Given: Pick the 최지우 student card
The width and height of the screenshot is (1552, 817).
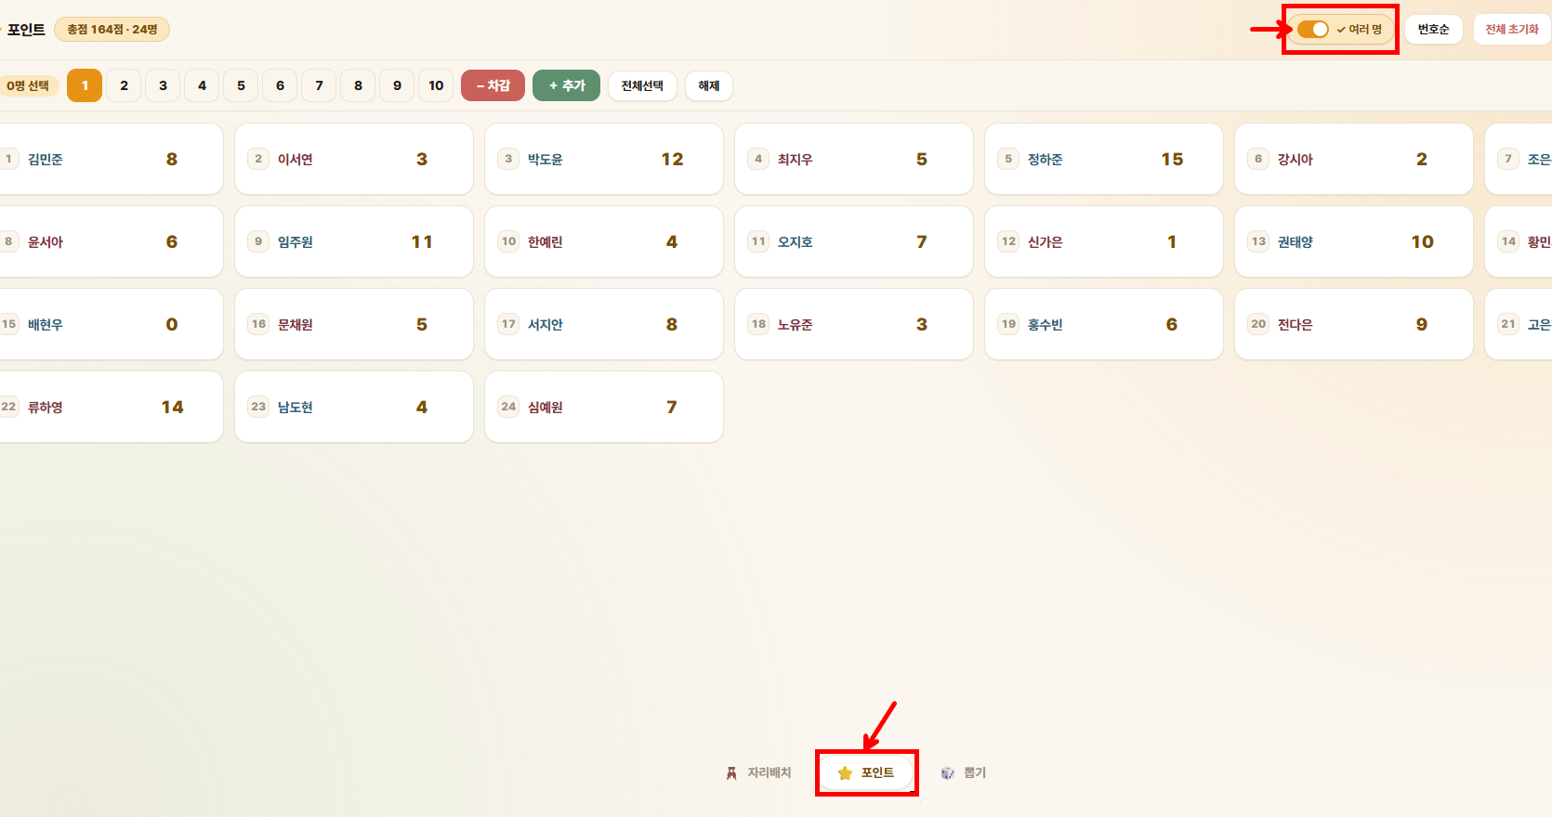Looking at the screenshot, I should click(854, 159).
